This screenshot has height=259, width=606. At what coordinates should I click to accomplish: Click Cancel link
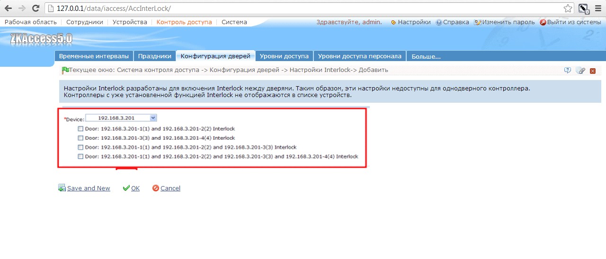pyautogui.click(x=170, y=188)
